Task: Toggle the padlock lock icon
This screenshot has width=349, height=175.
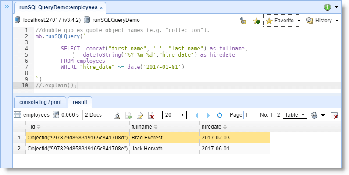Action: pos(243,21)
